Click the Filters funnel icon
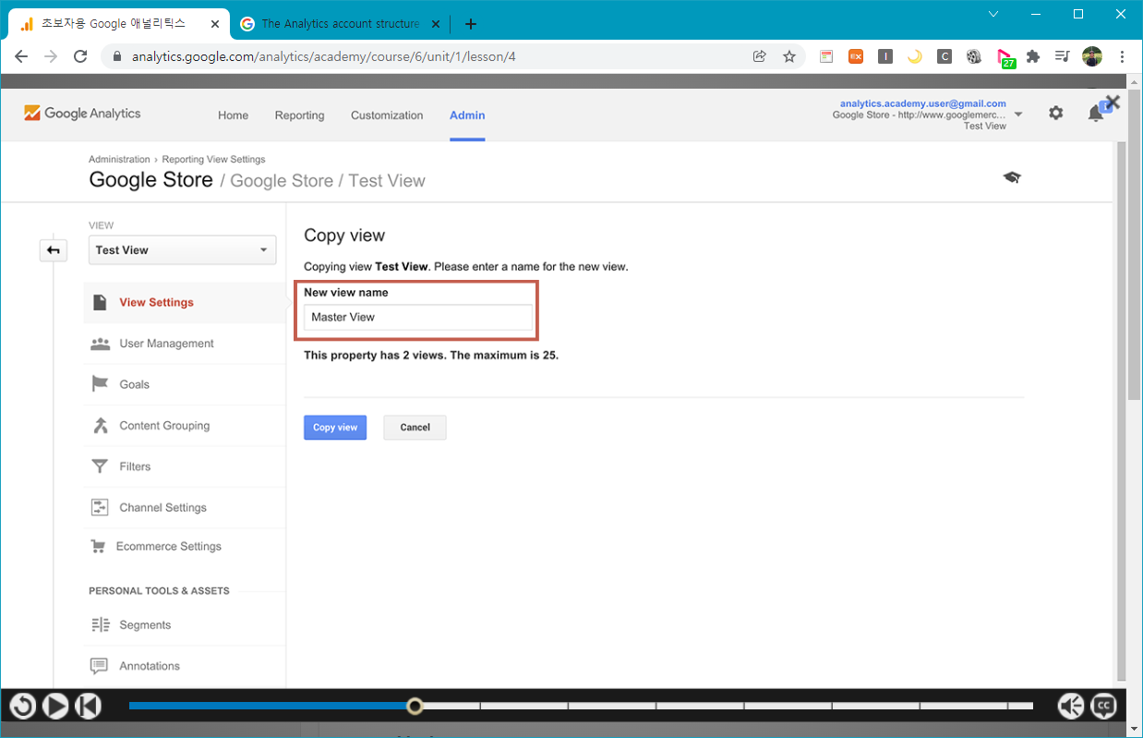 [x=100, y=466]
